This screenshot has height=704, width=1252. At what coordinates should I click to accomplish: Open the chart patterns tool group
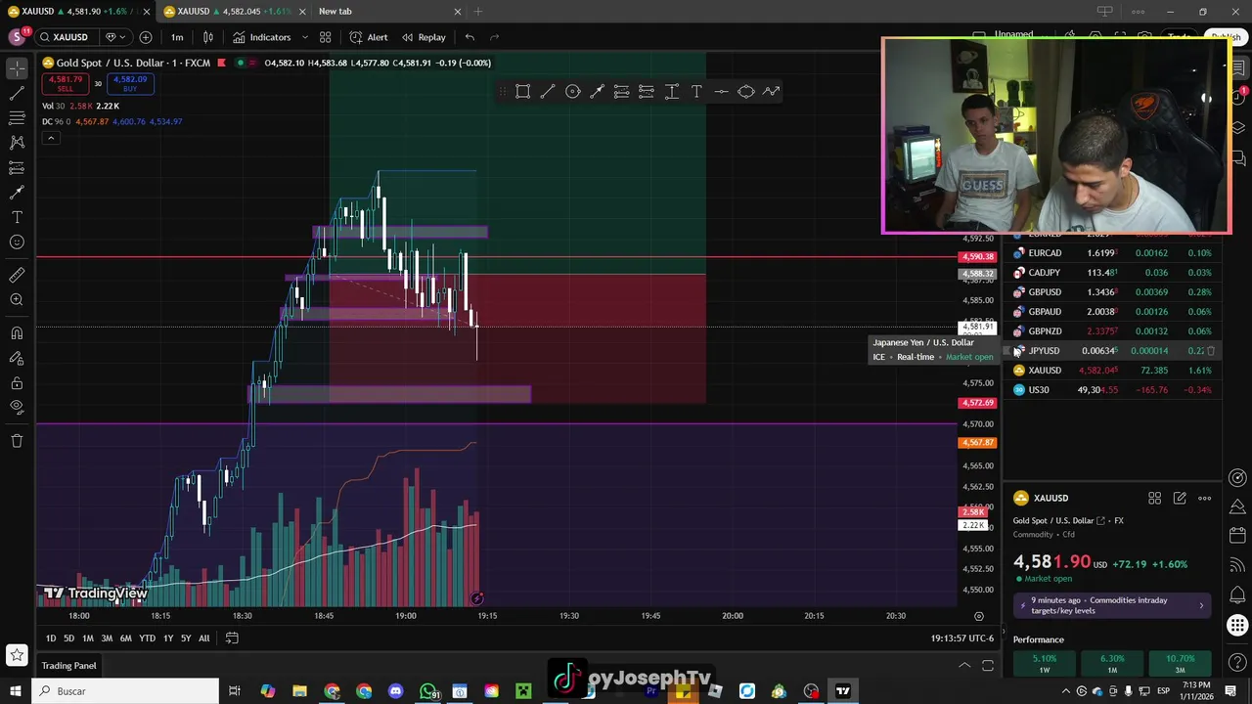tap(17, 143)
